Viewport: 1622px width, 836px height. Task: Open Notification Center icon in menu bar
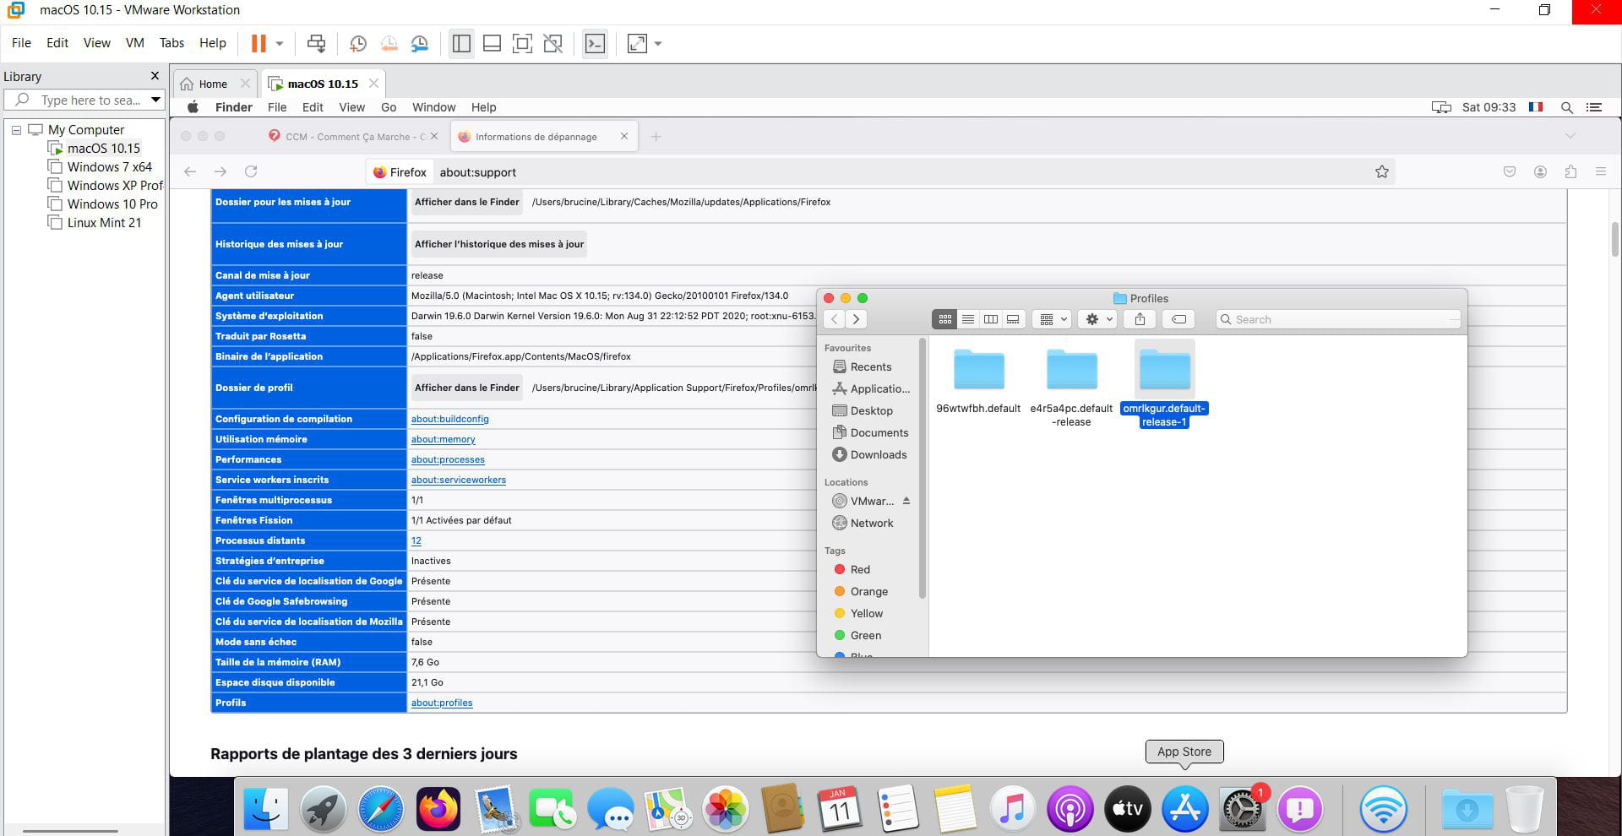click(1594, 107)
